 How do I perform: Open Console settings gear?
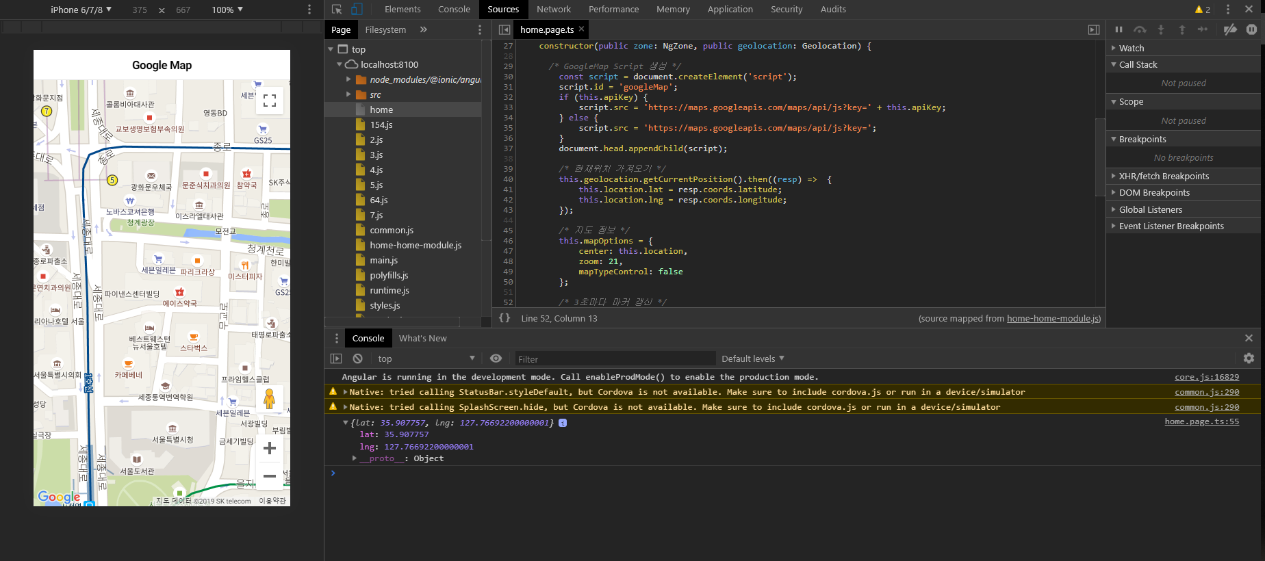(x=1249, y=358)
